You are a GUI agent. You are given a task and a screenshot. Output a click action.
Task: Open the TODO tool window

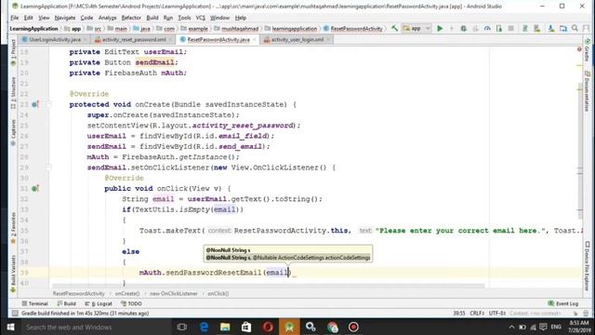click(131, 303)
